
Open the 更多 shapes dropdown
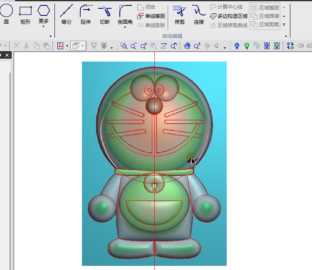[x=44, y=16]
